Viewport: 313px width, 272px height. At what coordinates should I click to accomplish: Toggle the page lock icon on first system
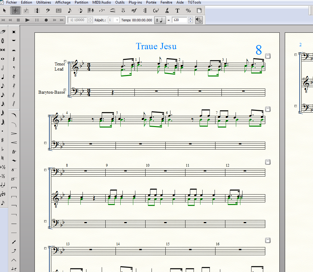tap(268, 56)
